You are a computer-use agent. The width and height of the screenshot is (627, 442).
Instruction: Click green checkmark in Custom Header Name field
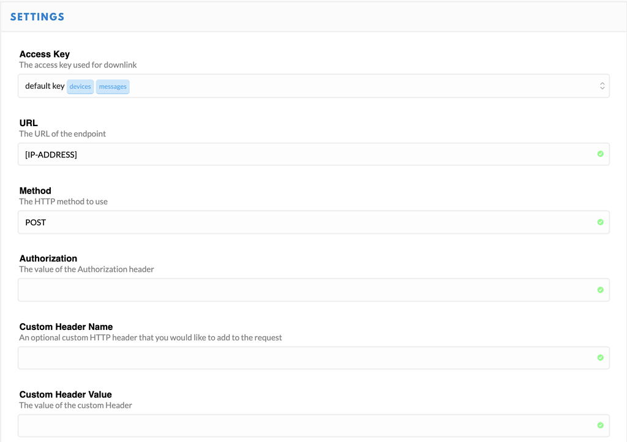click(600, 358)
